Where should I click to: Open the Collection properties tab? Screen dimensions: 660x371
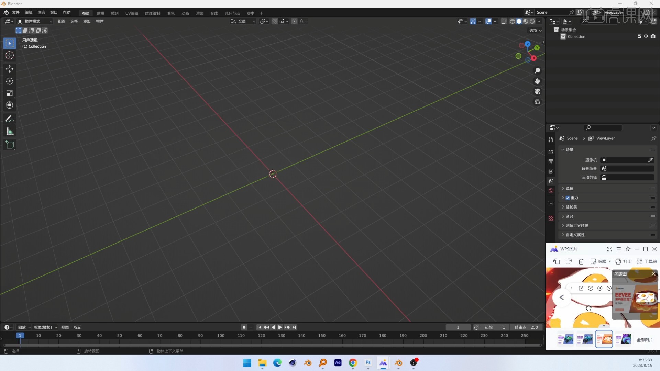tap(551, 203)
